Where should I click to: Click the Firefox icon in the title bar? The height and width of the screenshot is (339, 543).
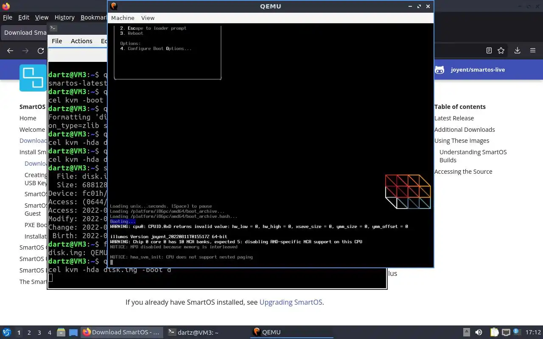6,6
